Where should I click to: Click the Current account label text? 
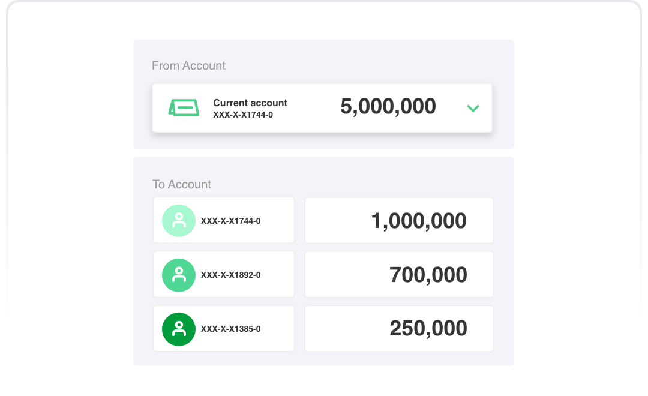pos(250,103)
